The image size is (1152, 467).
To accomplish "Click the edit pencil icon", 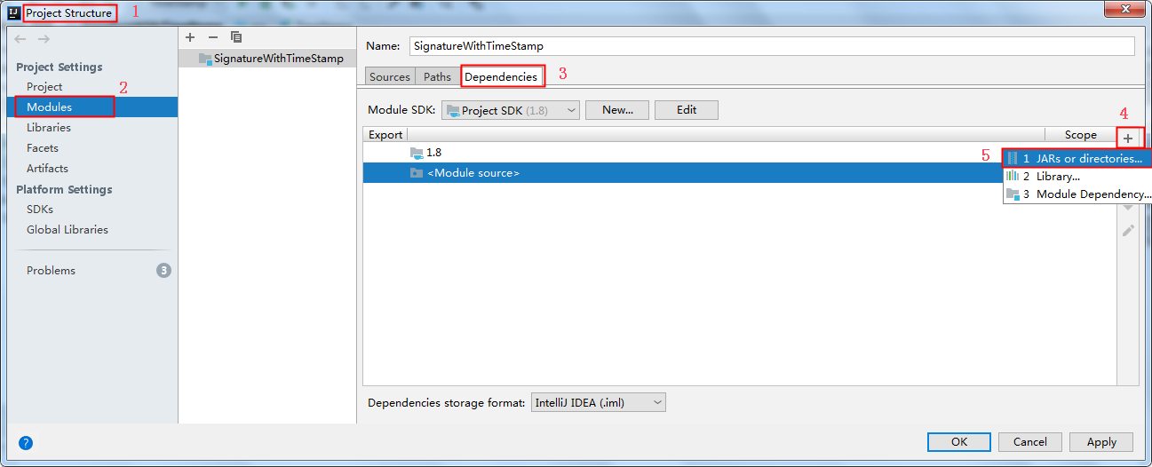I will (x=1128, y=230).
